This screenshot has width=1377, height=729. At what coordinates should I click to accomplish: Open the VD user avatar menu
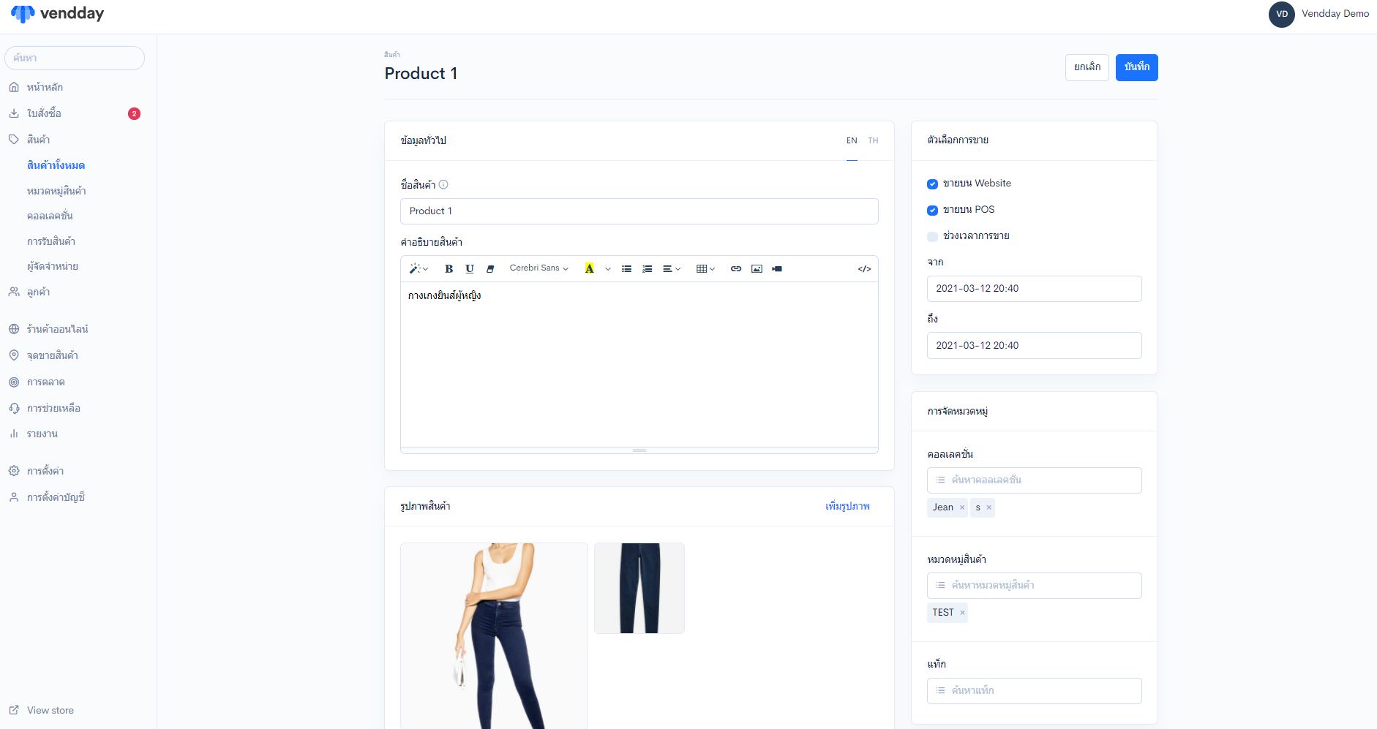pos(1281,14)
